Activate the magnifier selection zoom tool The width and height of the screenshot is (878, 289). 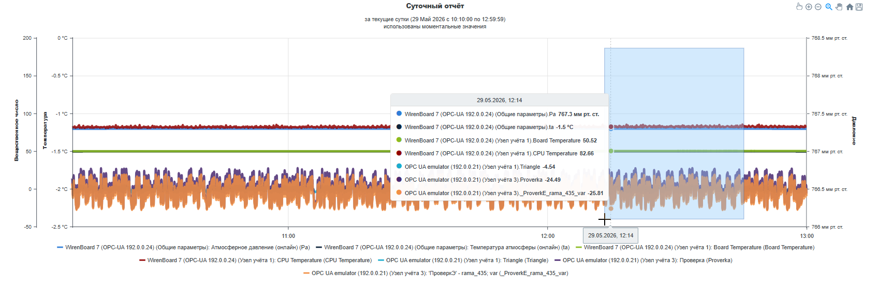point(829,7)
